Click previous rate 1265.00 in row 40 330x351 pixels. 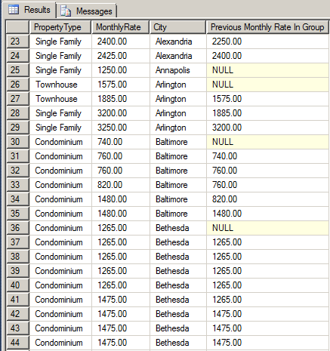point(268,285)
